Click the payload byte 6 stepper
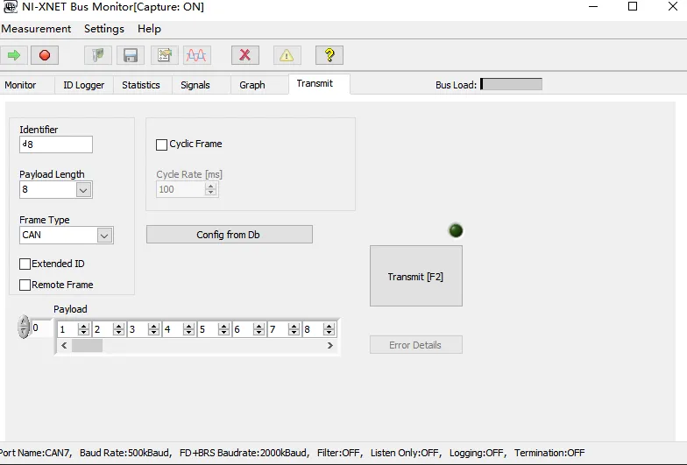Screen dimensions: 687x465 [x=259, y=329]
